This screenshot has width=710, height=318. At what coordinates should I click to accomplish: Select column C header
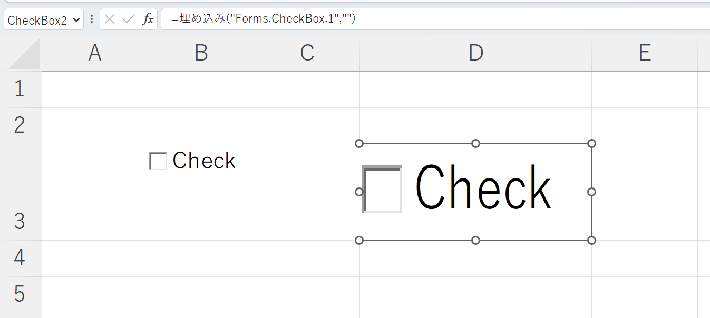(307, 53)
